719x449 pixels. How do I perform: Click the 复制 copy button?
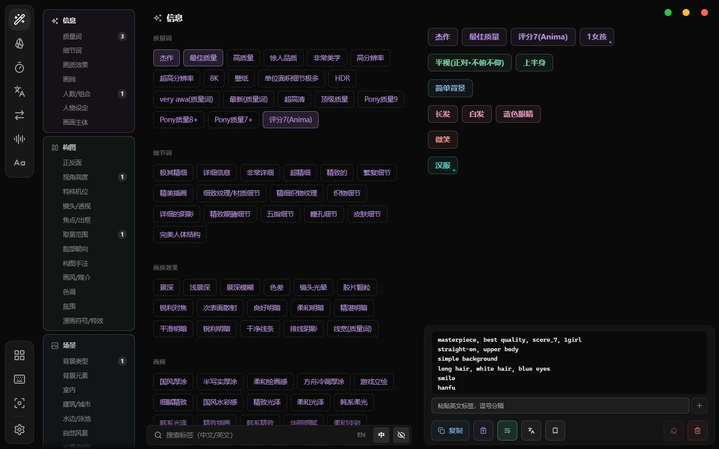pyautogui.click(x=450, y=431)
